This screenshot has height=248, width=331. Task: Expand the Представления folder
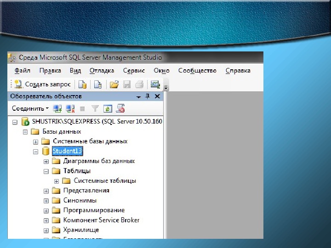pyautogui.click(x=46, y=191)
